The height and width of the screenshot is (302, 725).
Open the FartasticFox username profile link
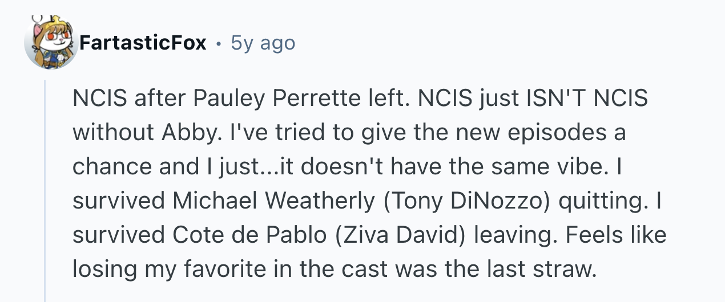(143, 43)
